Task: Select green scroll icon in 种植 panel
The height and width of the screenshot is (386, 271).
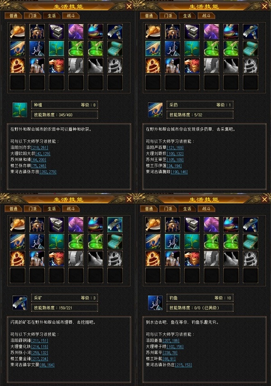Action: point(115,48)
